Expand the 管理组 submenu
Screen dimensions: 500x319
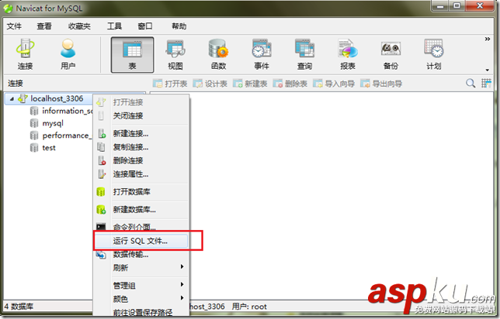tap(141, 285)
